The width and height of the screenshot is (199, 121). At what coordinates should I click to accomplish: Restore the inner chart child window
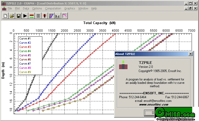tap(190, 8)
